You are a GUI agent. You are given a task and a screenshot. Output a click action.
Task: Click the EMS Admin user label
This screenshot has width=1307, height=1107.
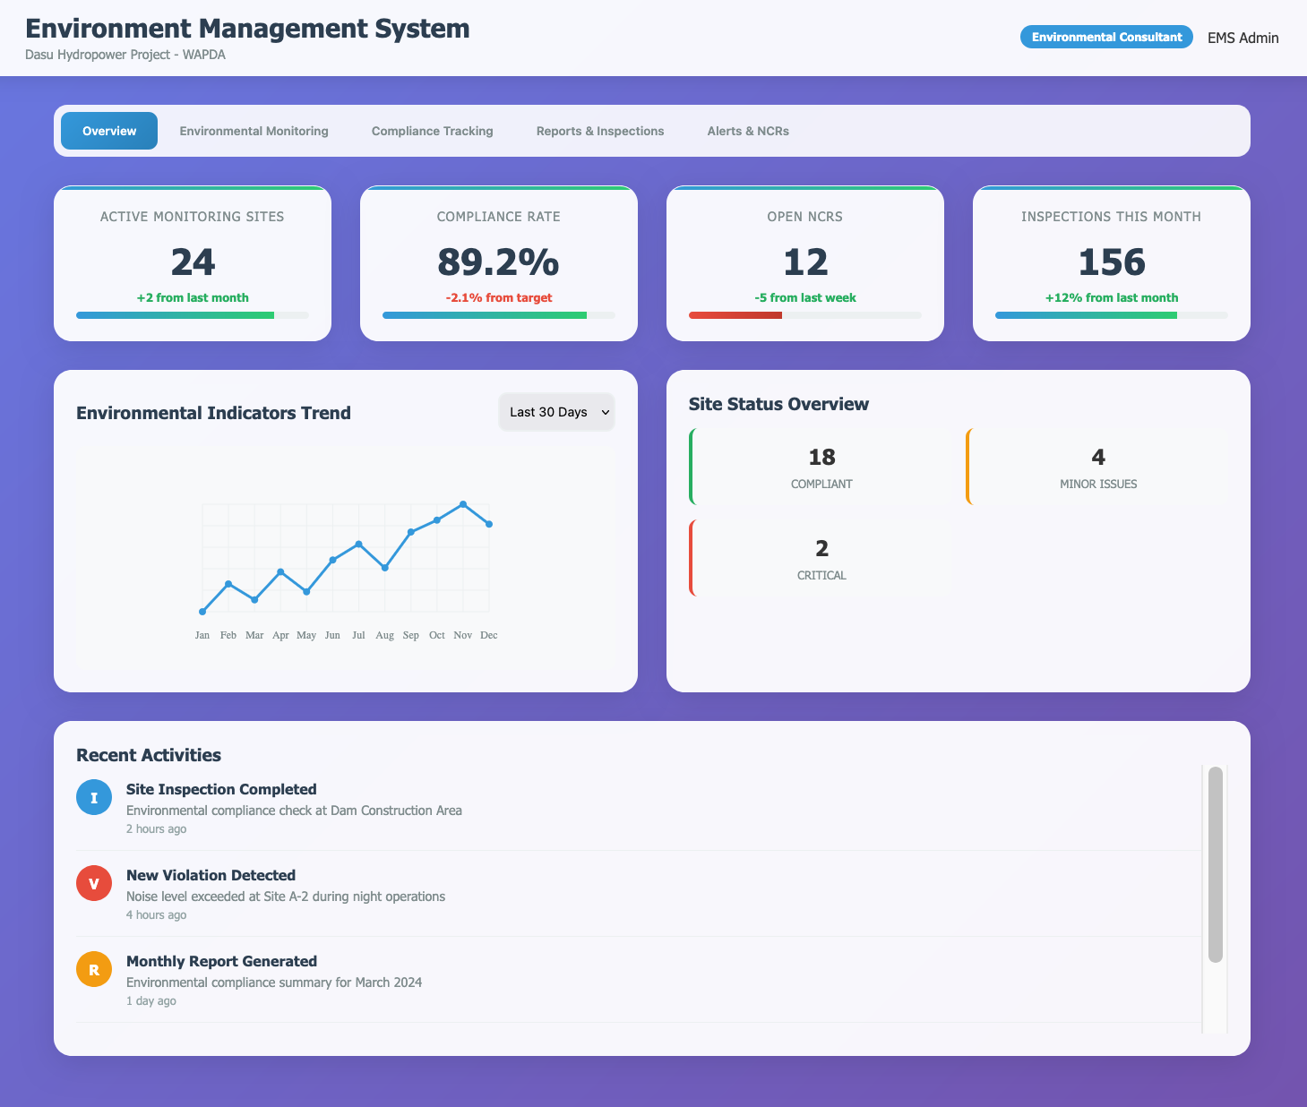pyautogui.click(x=1243, y=38)
